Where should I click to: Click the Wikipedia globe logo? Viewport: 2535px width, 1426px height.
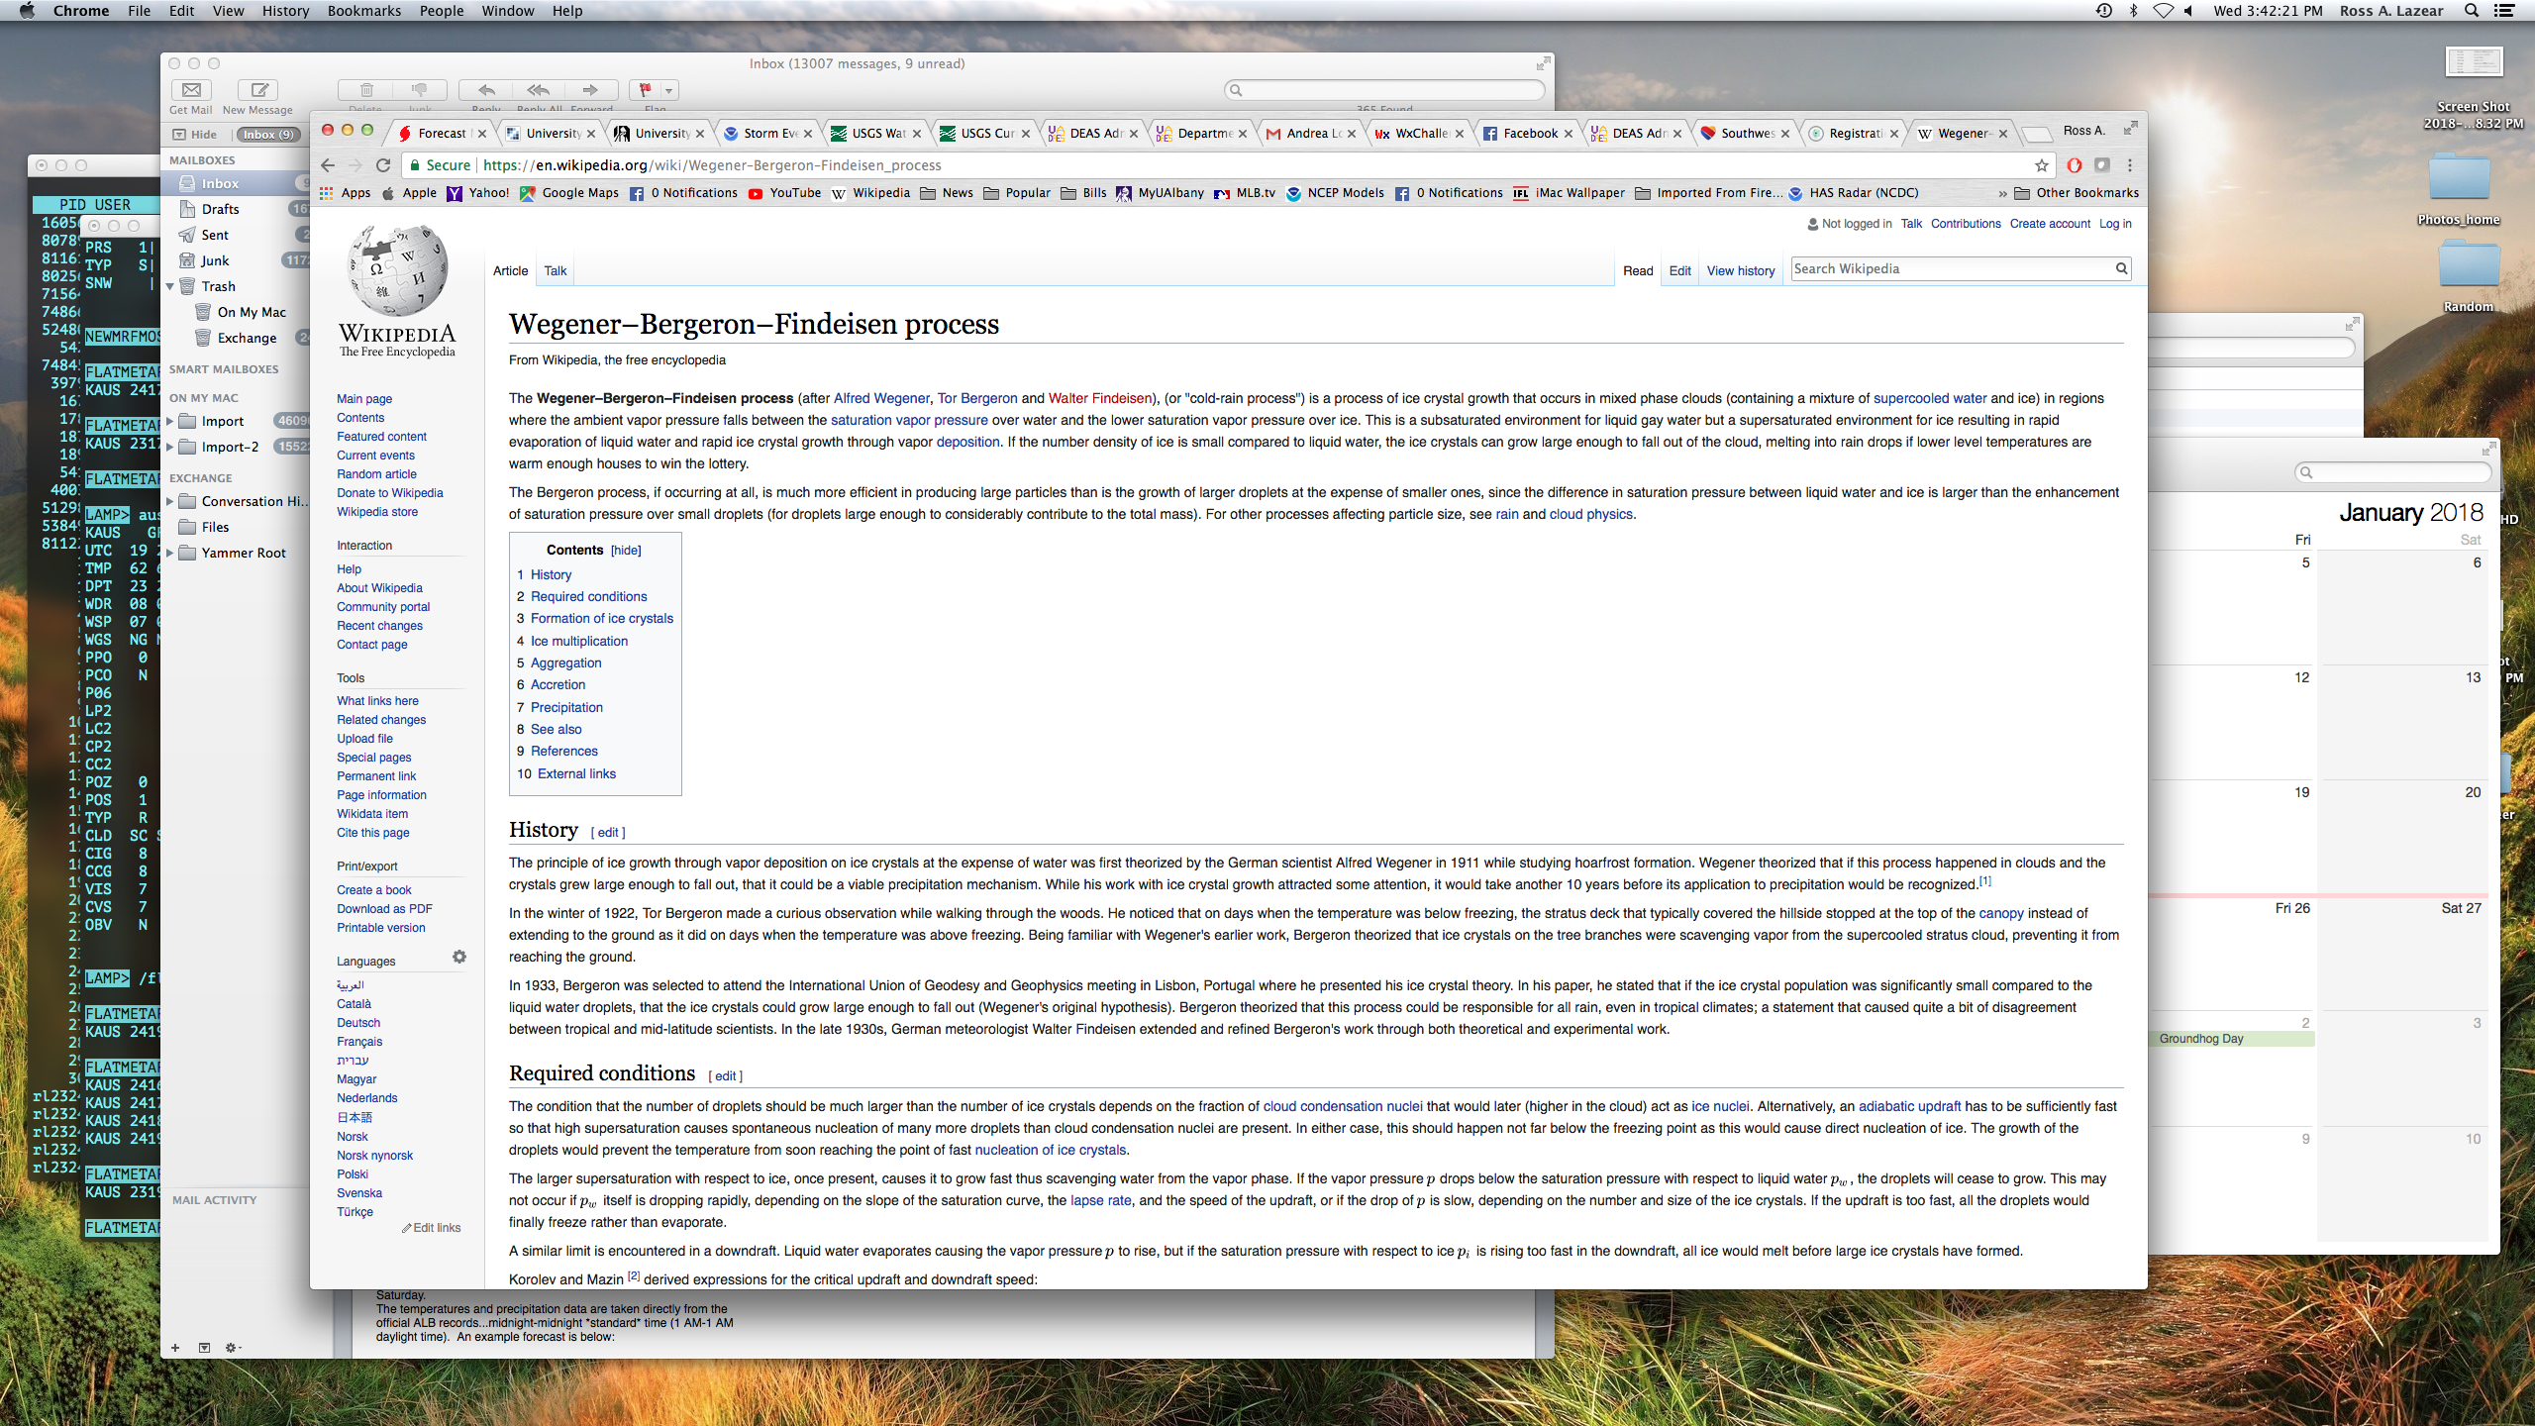pos(397,270)
